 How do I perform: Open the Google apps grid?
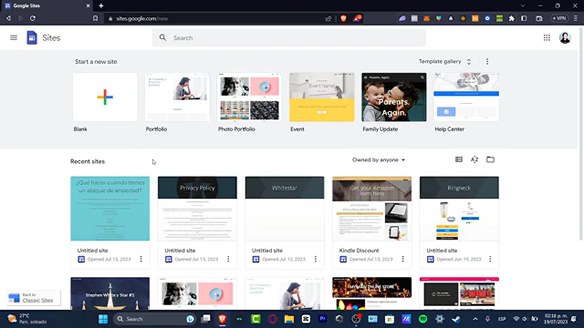click(x=547, y=38)
